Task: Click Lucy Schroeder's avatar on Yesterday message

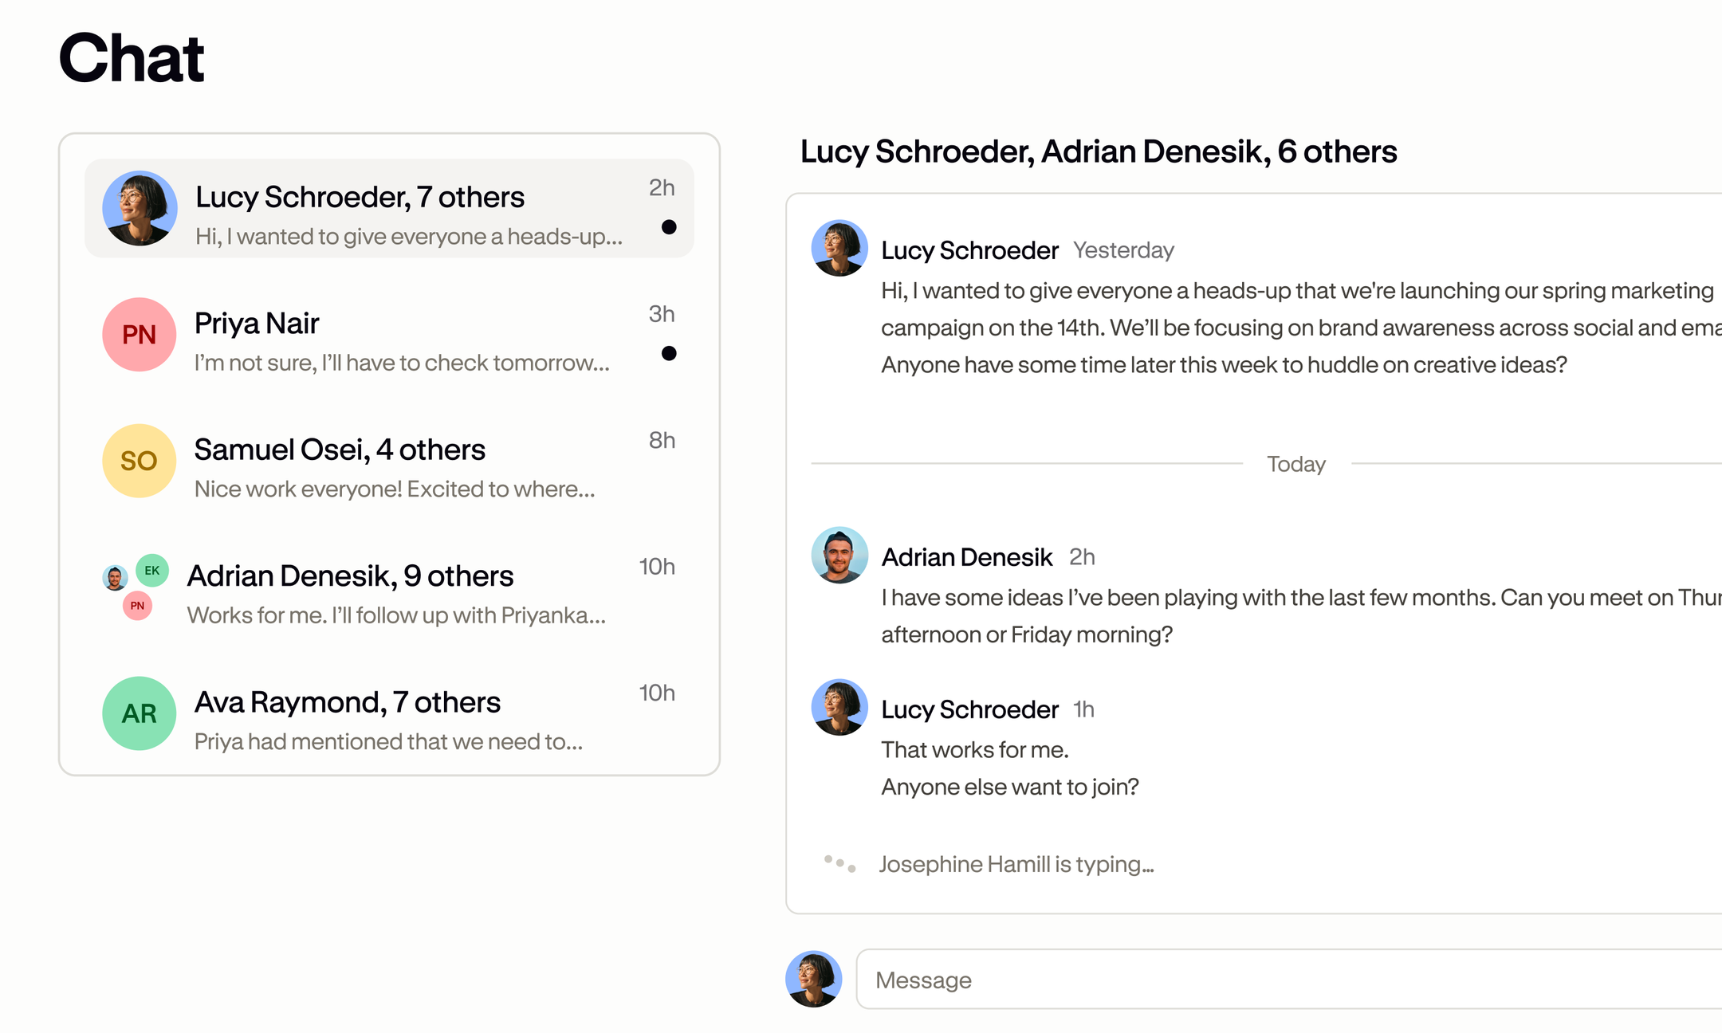Action: pyautogui.click(x=839, y=248)
